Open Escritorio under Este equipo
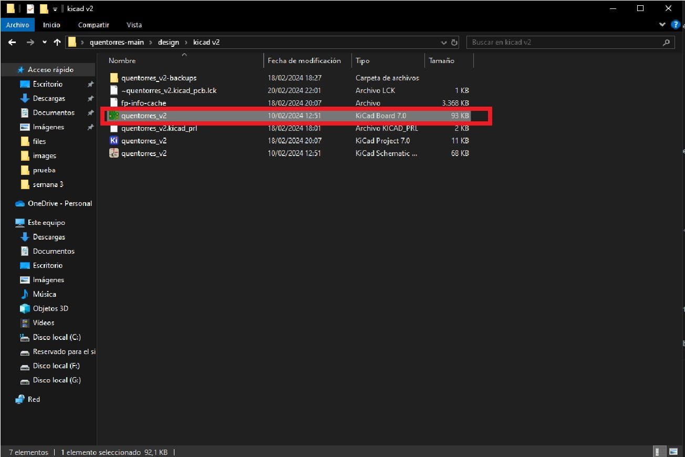This screenshot has height=457, width=685. tap(41, 265)
